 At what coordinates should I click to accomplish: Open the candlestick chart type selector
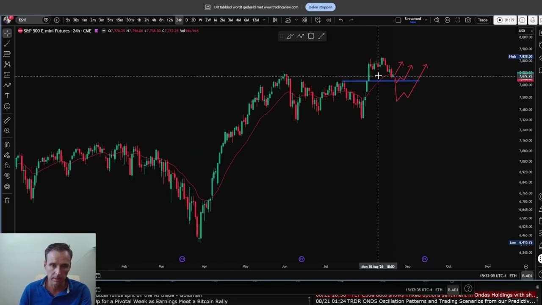point(275,20)
